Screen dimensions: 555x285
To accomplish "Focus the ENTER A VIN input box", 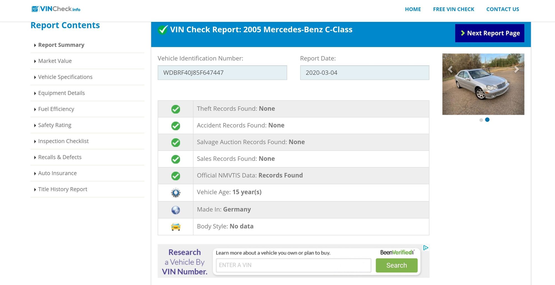I will tap(293, 265).
